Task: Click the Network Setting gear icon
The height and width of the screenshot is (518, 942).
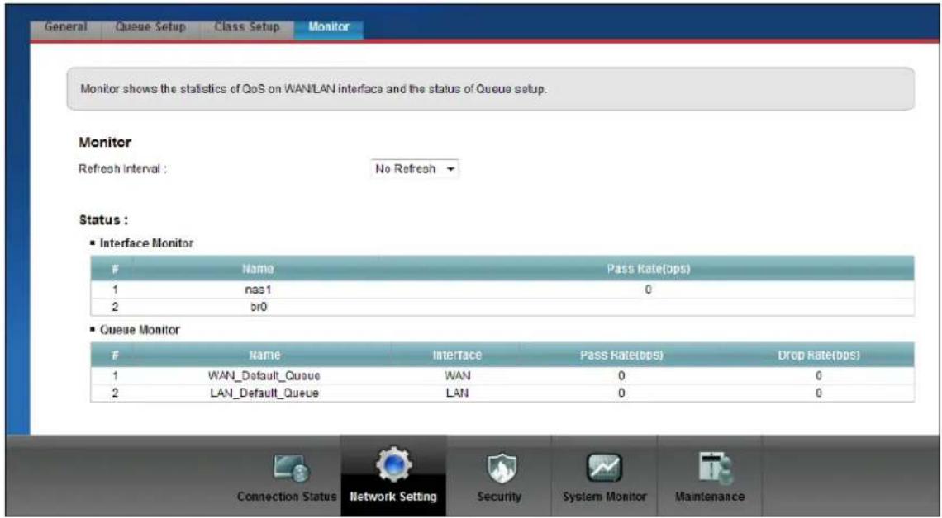Action: (x=393, y=464)
